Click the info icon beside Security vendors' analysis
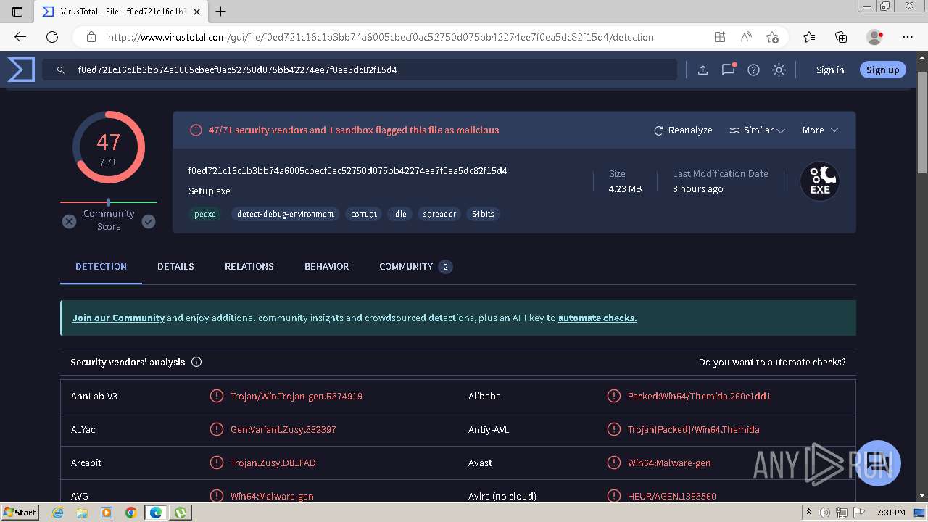Image resolution: width=928 pixels, height=522 pixels. click(196, 362)
